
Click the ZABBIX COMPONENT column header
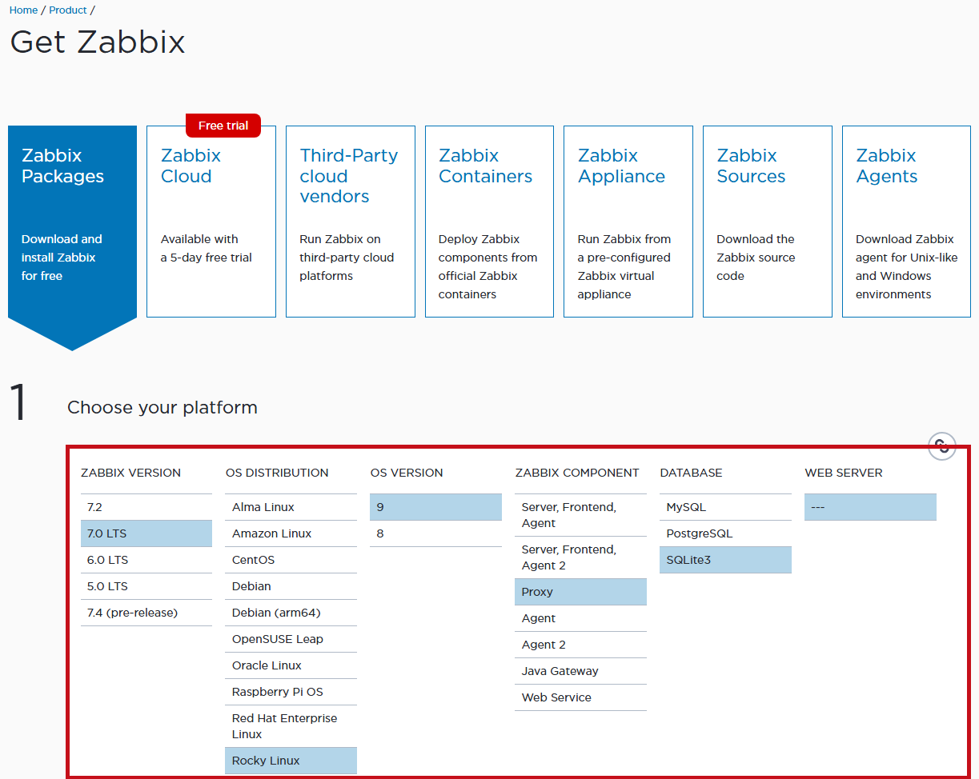coord(577,473)
